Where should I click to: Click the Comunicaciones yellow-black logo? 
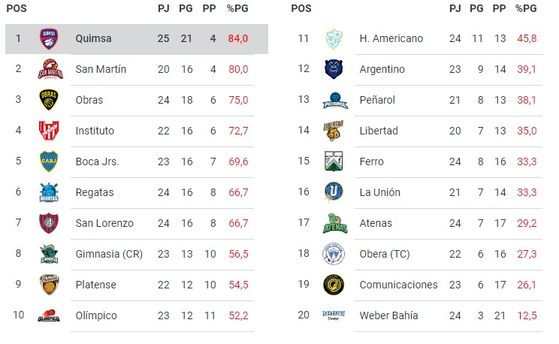pos(333,285)
